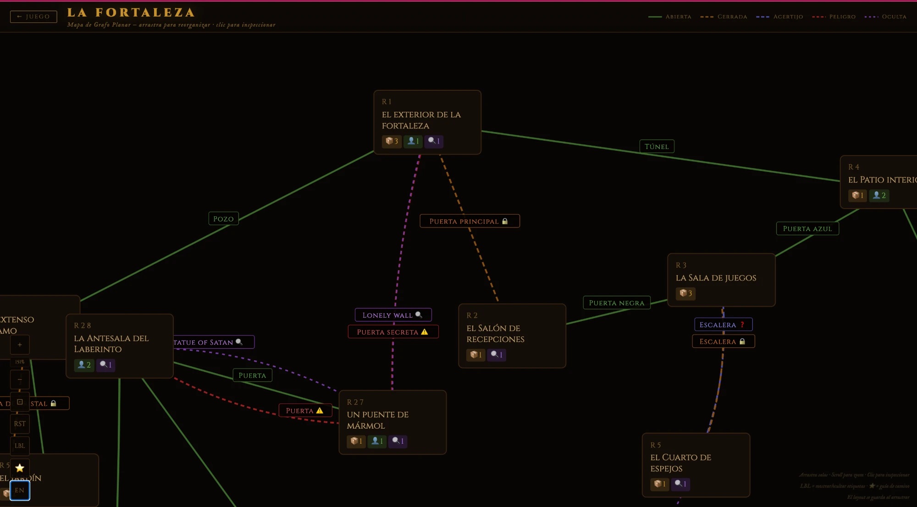Click the Cerrada legend entry
Image resolution: width=917 pixels, height=507 pixels.
724,17
